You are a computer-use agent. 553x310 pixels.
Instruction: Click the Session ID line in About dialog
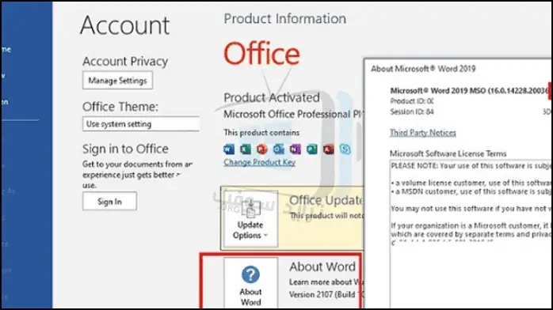(x=412, y=112)
